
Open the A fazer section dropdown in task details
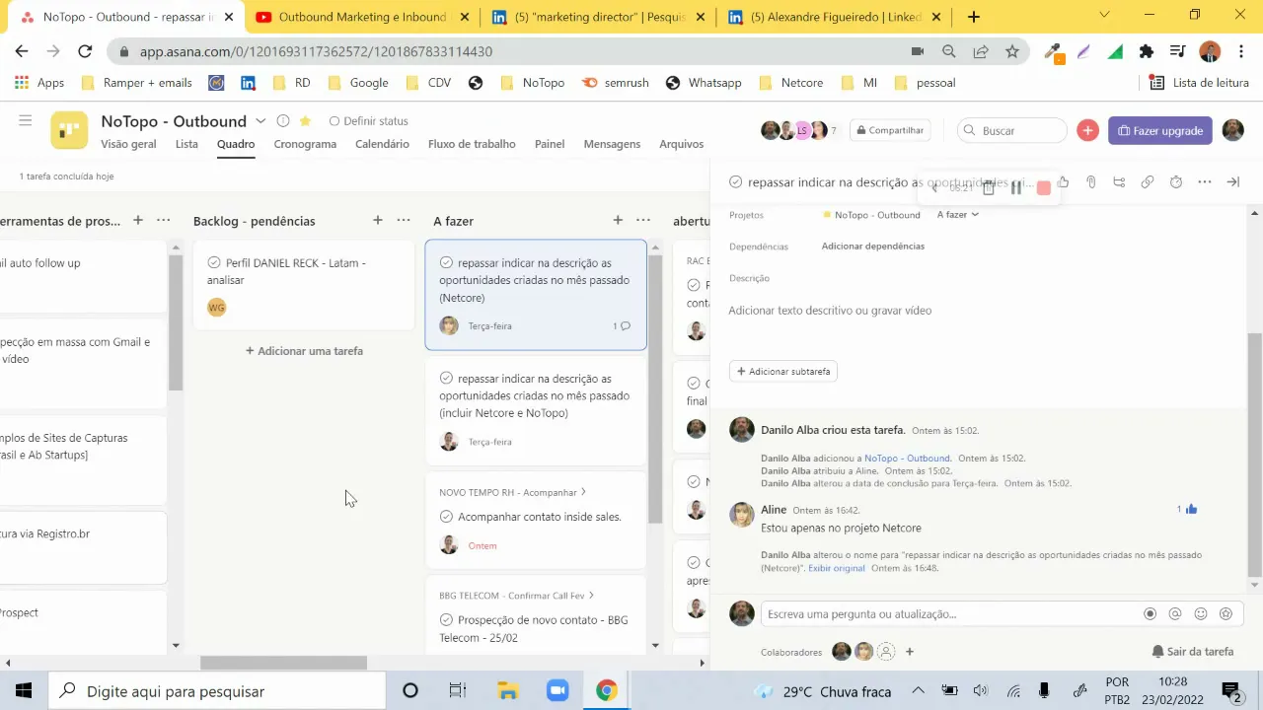point(957,215)
